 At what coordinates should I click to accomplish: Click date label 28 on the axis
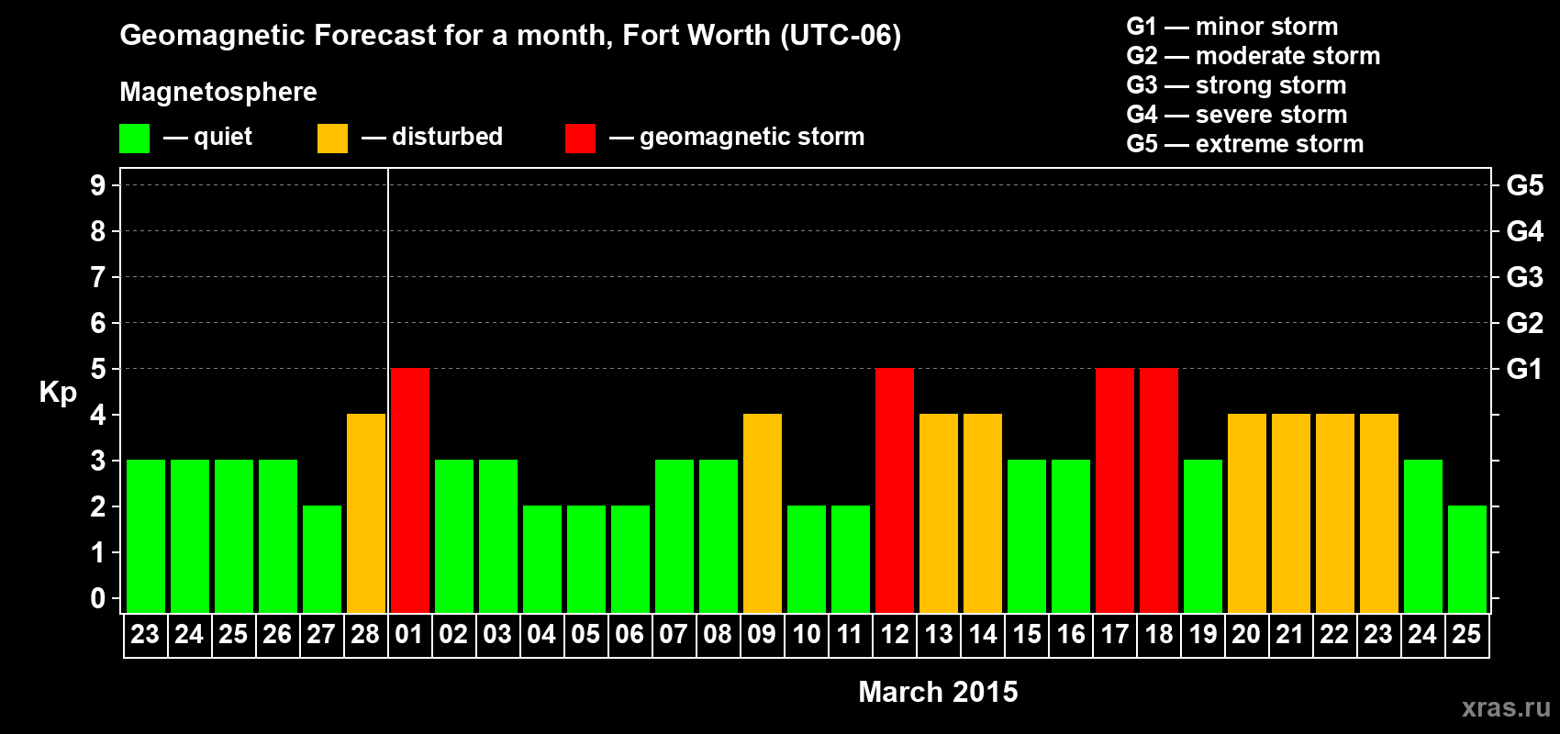pyautogui.click(x=365, y=634)
